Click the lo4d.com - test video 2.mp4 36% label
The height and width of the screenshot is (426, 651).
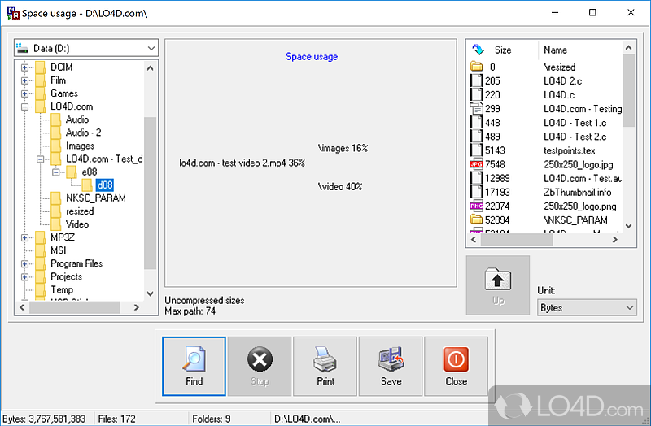(242, 163)
